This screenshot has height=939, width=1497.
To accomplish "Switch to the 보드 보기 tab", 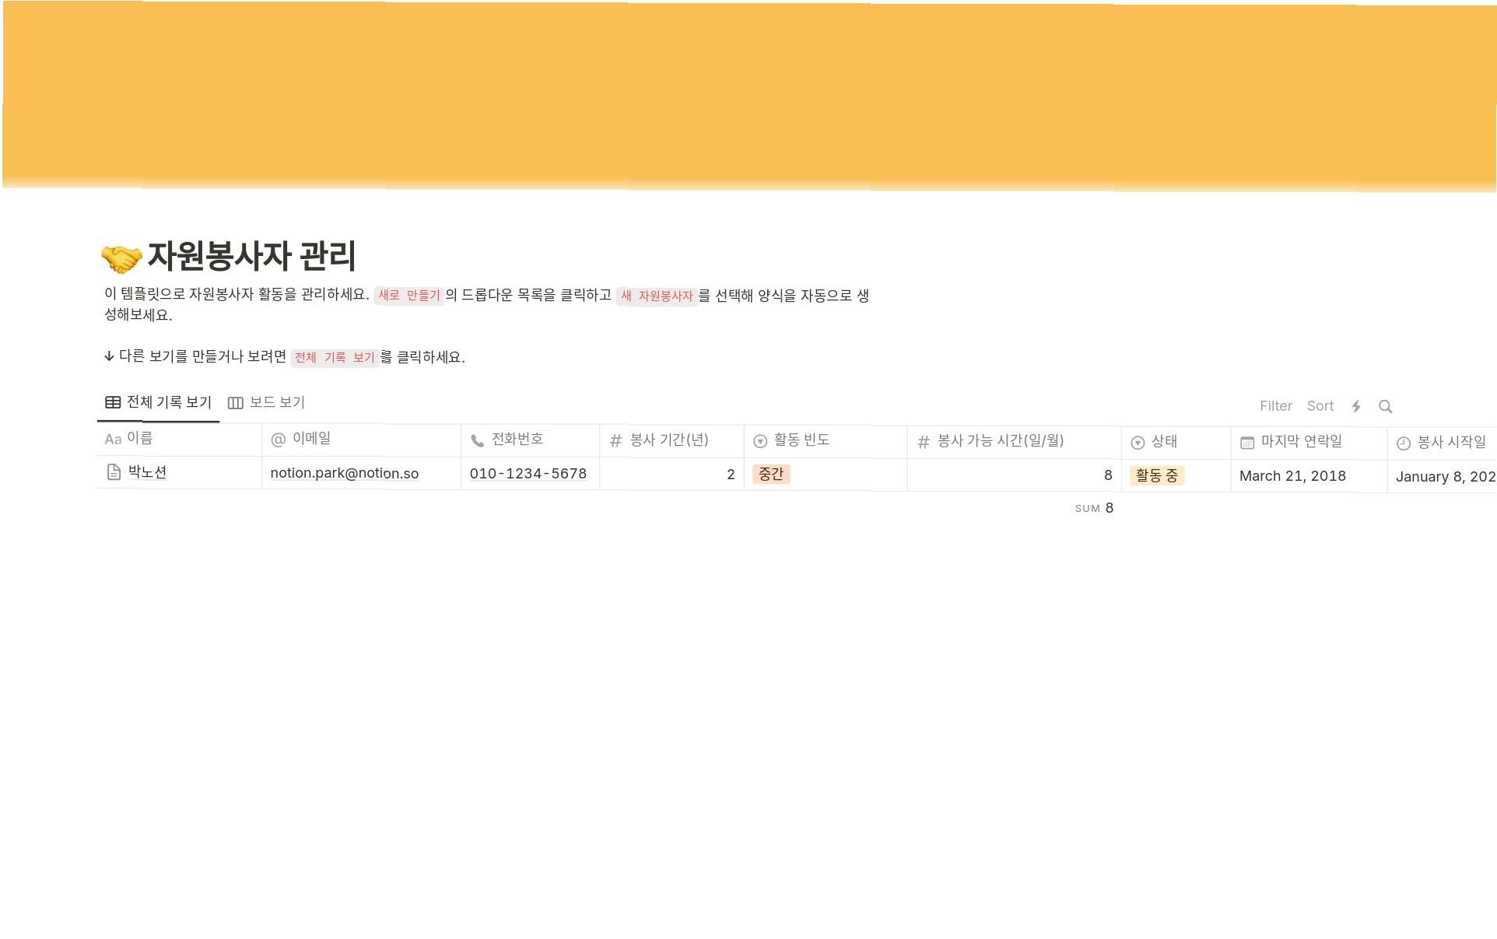I will (x=276, y=403).
